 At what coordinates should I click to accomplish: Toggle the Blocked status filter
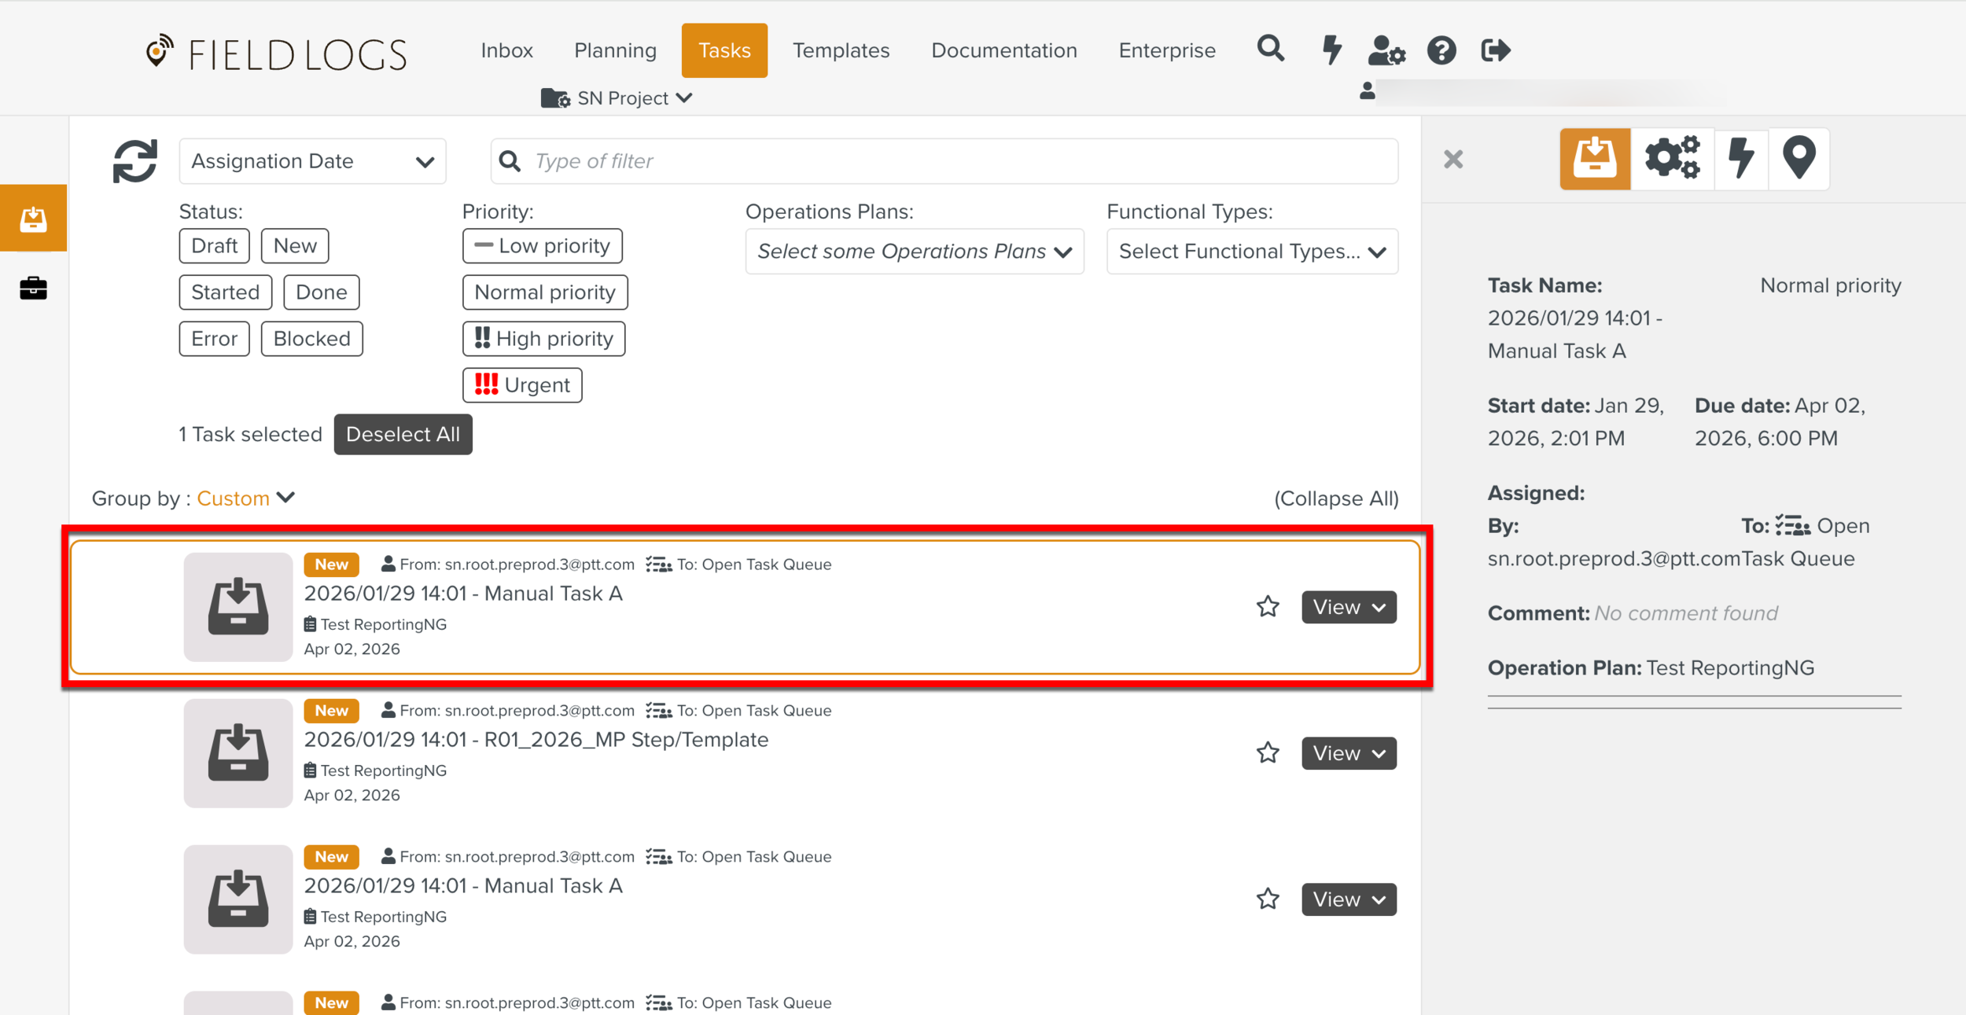click(x=311, y=339)
